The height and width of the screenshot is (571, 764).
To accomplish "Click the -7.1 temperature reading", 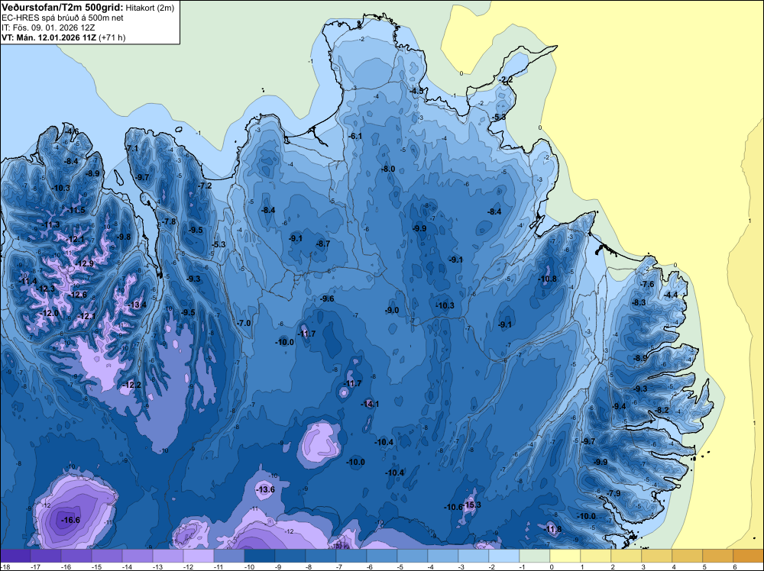I will [132, 148].
